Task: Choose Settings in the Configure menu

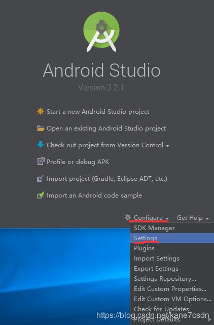Action: (x=172, y=238)
